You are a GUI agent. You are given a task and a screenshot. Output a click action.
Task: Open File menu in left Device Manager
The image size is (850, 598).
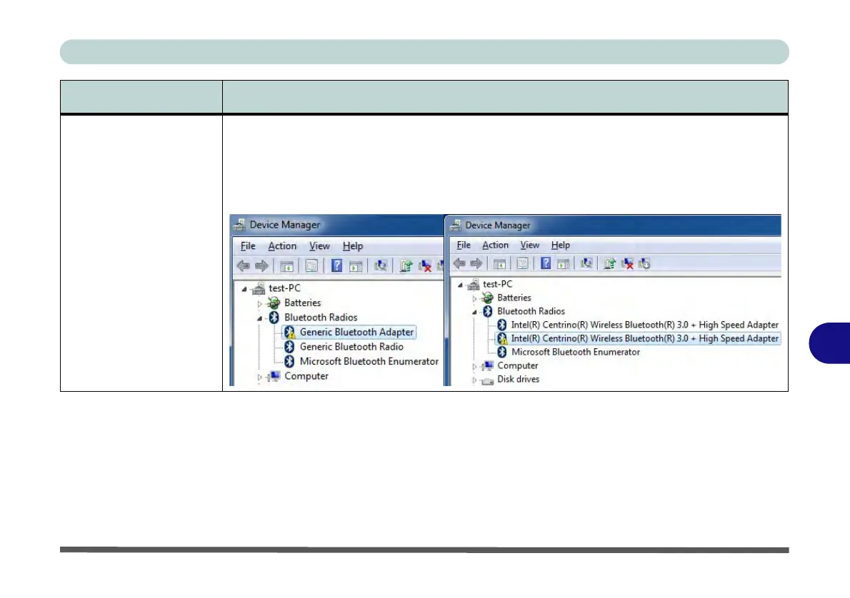(248, 246)
